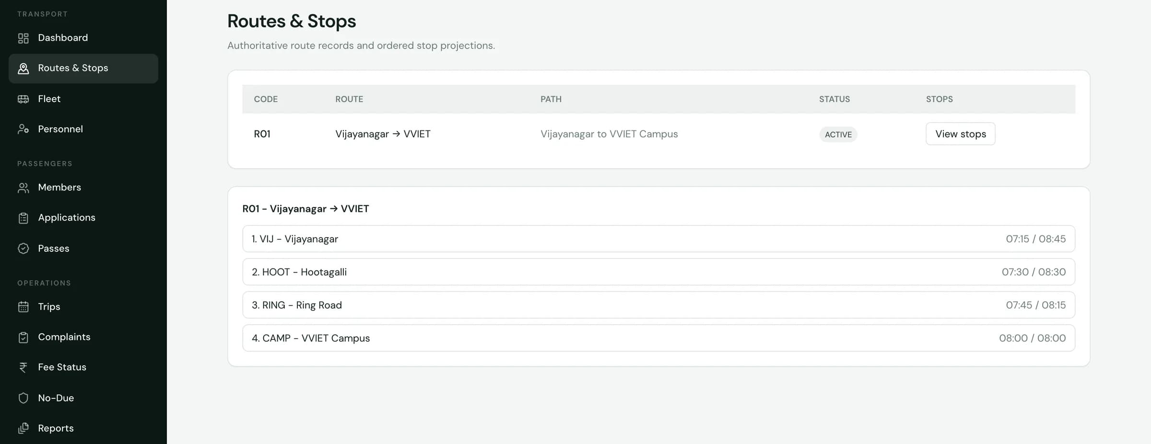The width and height of the screenshot is (1151, 444).
Task: Go to Reports
Action: pyautogui.click(x=83, y=428)
